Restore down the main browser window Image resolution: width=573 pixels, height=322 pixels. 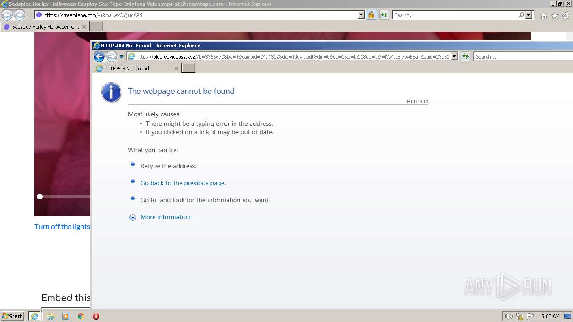tap(560, 4)
